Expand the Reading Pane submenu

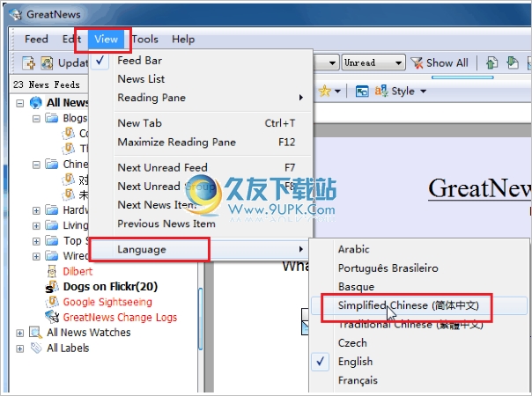tap(201, 98)
